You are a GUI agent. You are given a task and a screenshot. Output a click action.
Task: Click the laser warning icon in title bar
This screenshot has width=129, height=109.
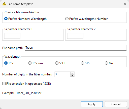(4, 4)
